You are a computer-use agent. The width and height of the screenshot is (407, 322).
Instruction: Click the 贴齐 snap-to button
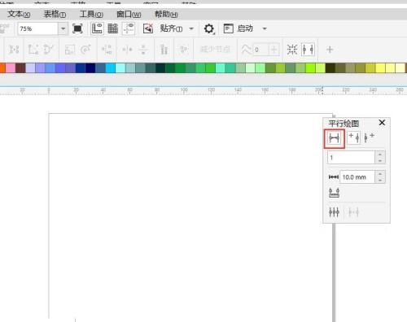click(171, 28)
